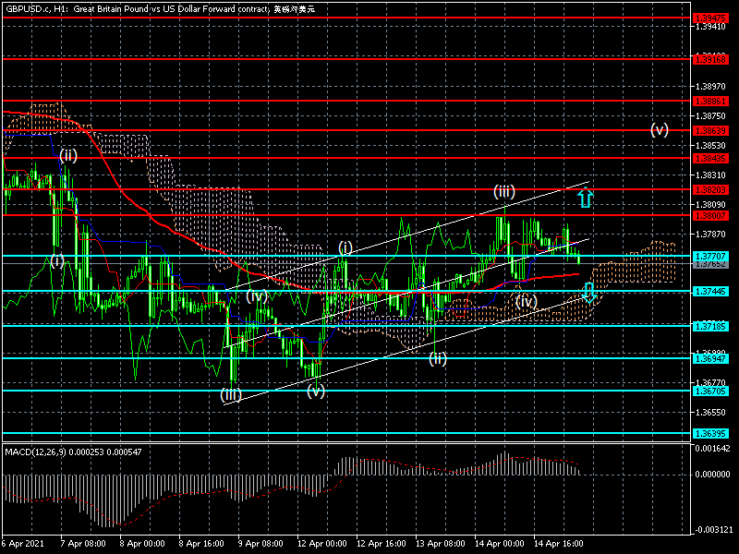Select the cyan 1.36395 support level tag
The image size is (739, 554).
[x=713, y=433]
